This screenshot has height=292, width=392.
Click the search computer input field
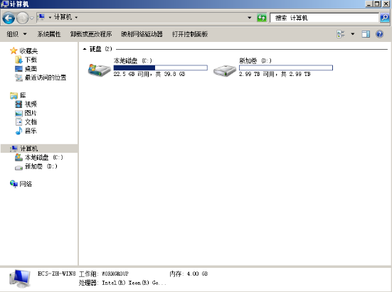[324, 18]
